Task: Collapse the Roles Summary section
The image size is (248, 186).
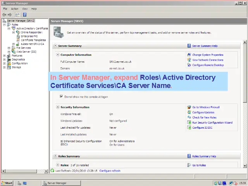Action: pos(55,156)
